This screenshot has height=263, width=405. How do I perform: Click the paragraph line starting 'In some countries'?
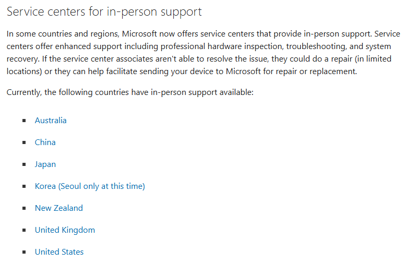click(x=203, y=34)
